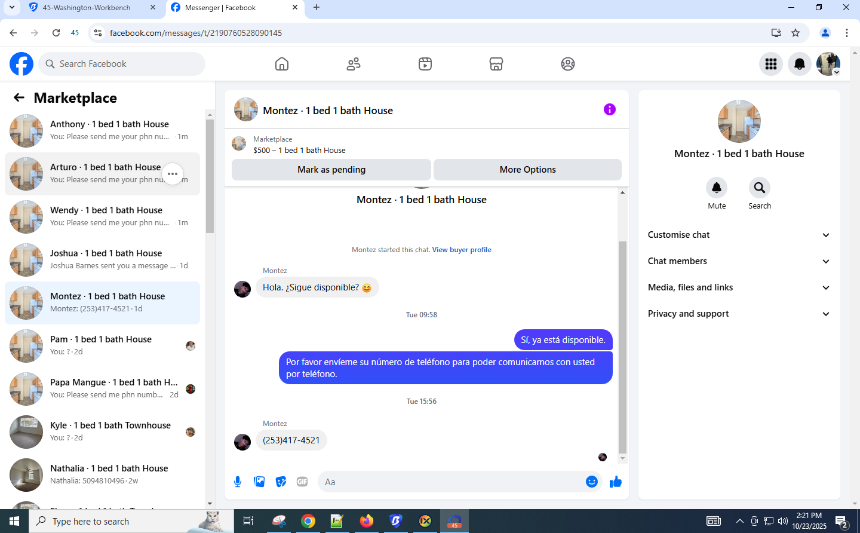Click Mark as pending button

coord(331,170)
